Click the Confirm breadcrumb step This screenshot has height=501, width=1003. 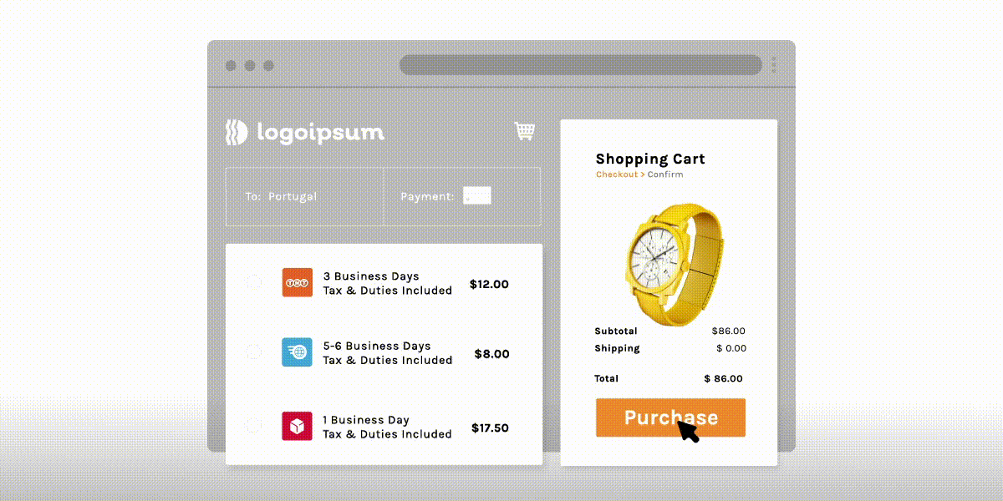click(x=665, y=175)
